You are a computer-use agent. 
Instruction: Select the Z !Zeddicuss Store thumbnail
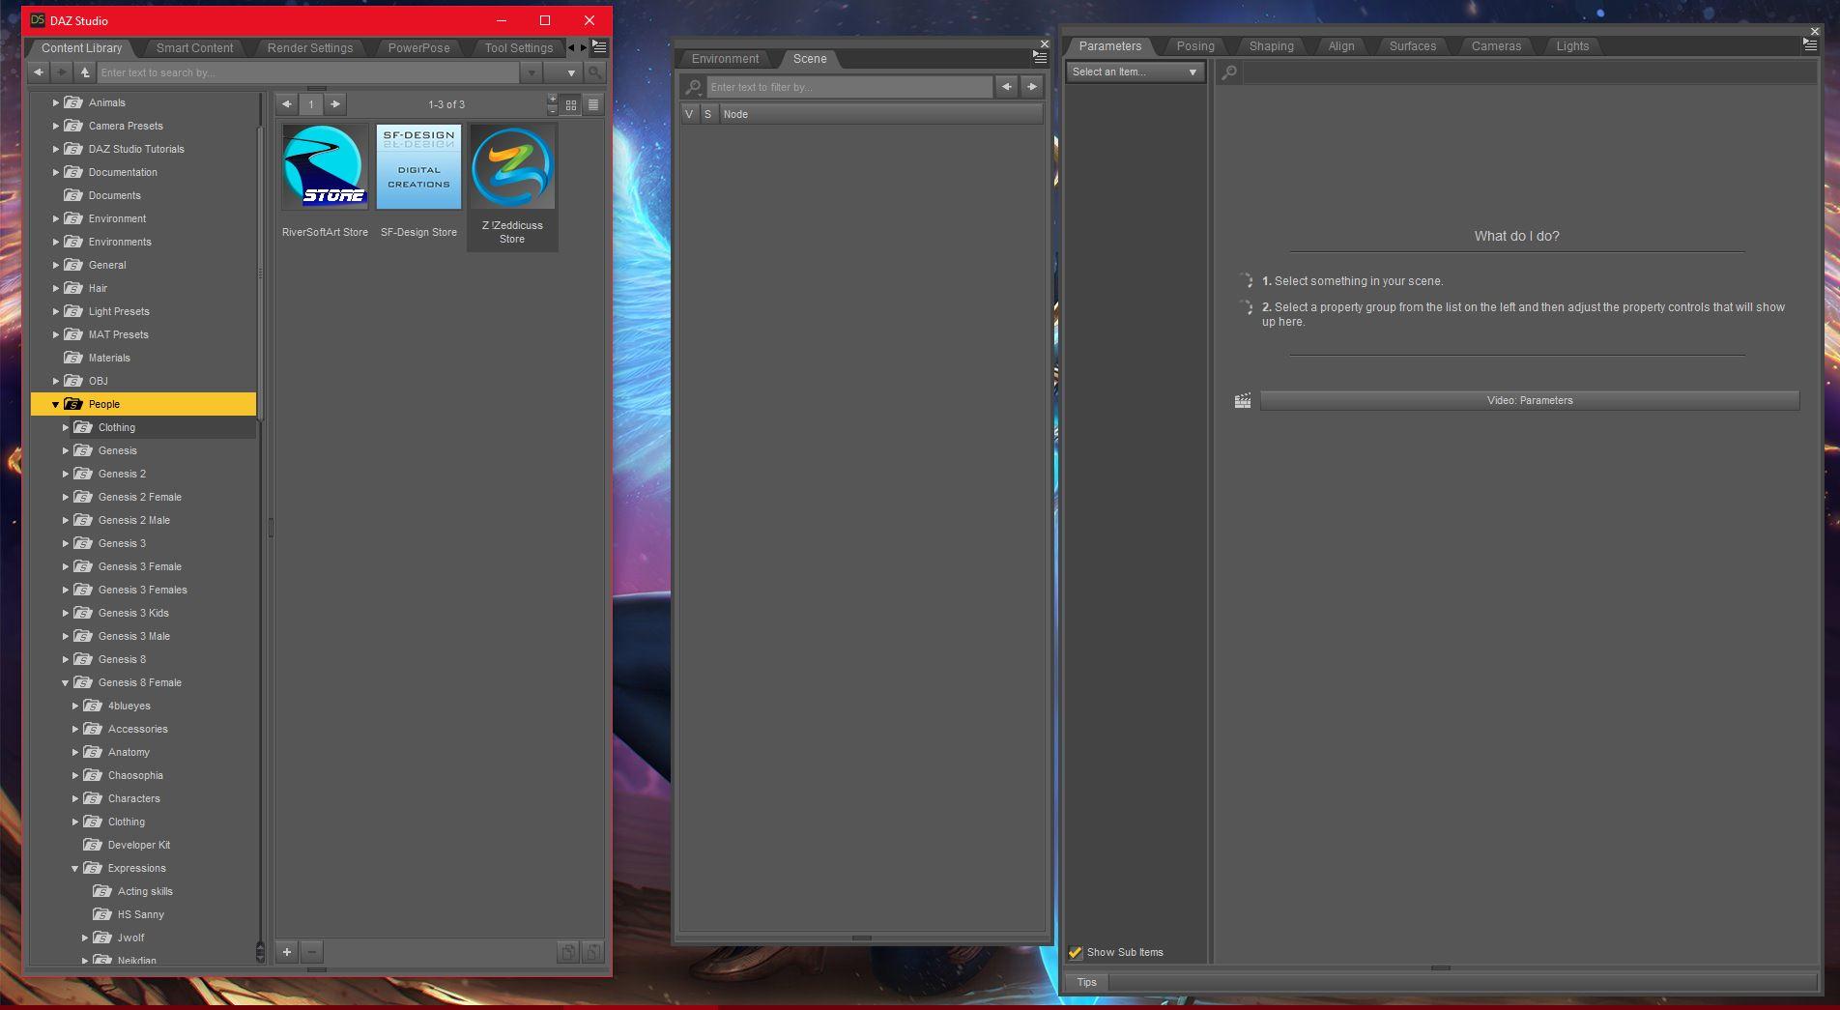pos(512,187)
